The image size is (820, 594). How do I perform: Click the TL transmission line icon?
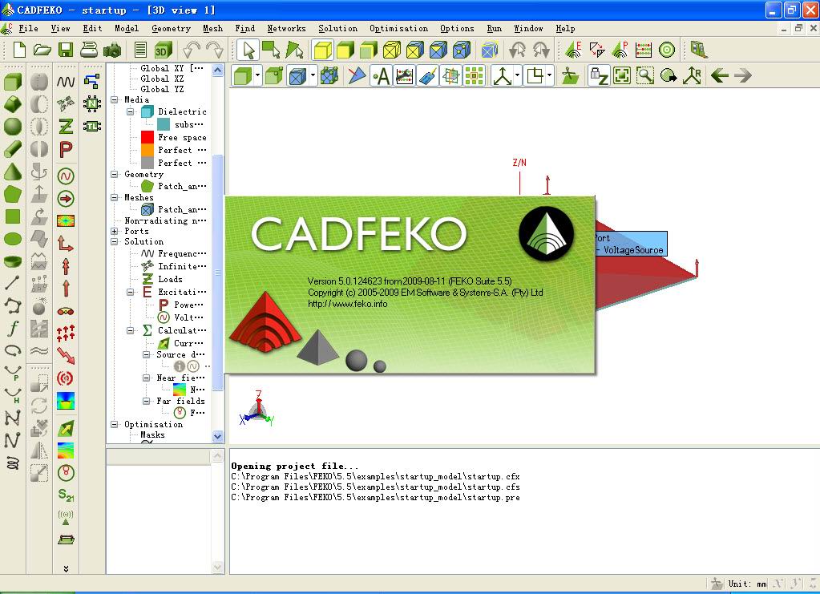click(x=92, y=126)
